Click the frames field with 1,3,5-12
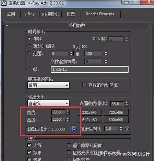154x161 pixels. pos(89,70)
